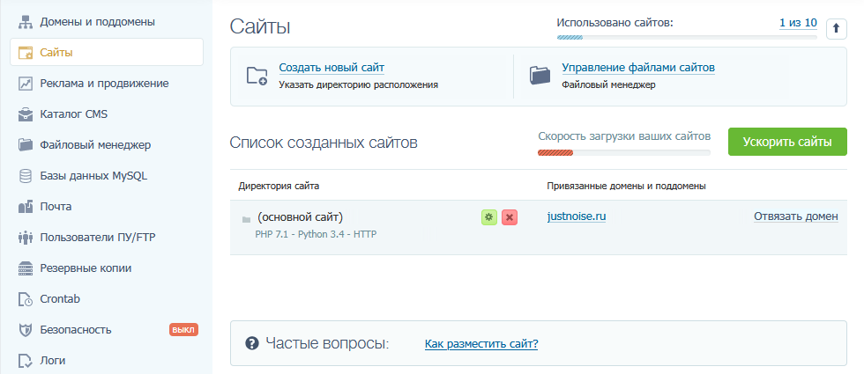Click the Указать директорию расположения caption
The width and height of the screenshot is (864, 374).
coord(358,84)
